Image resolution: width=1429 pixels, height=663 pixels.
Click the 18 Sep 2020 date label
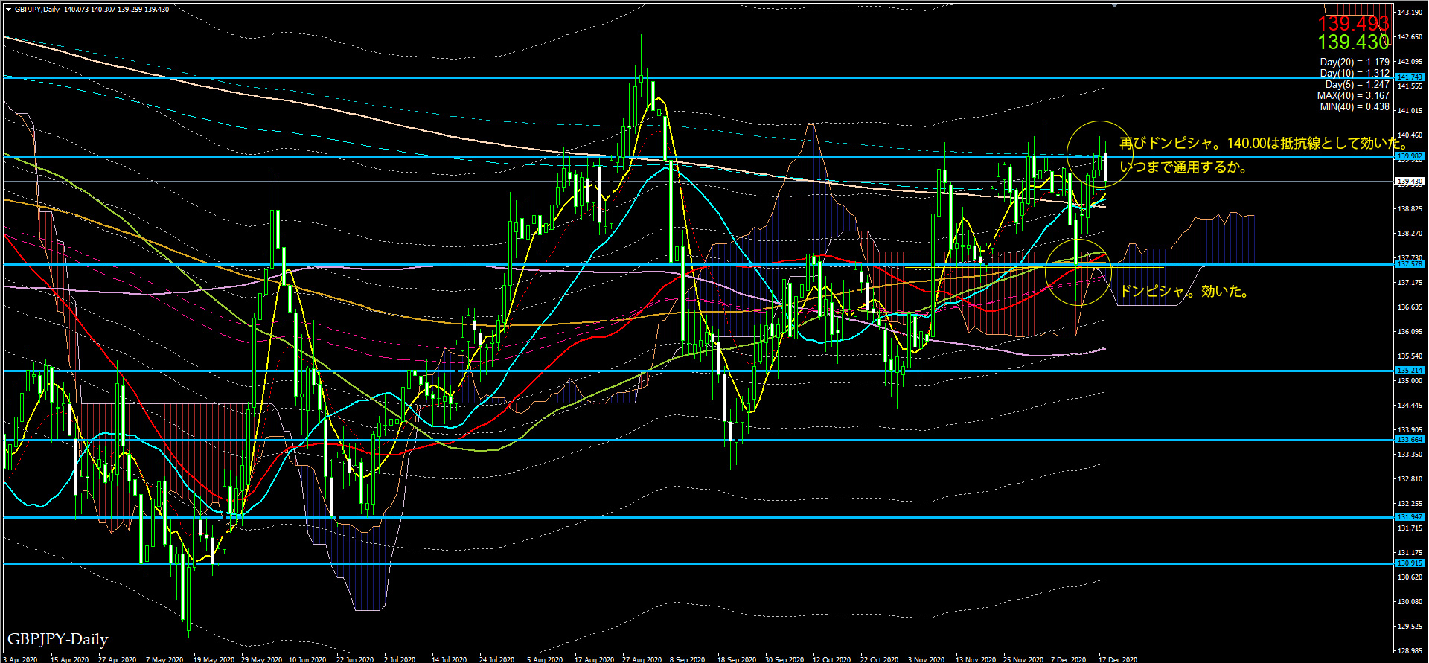[737, 659]
